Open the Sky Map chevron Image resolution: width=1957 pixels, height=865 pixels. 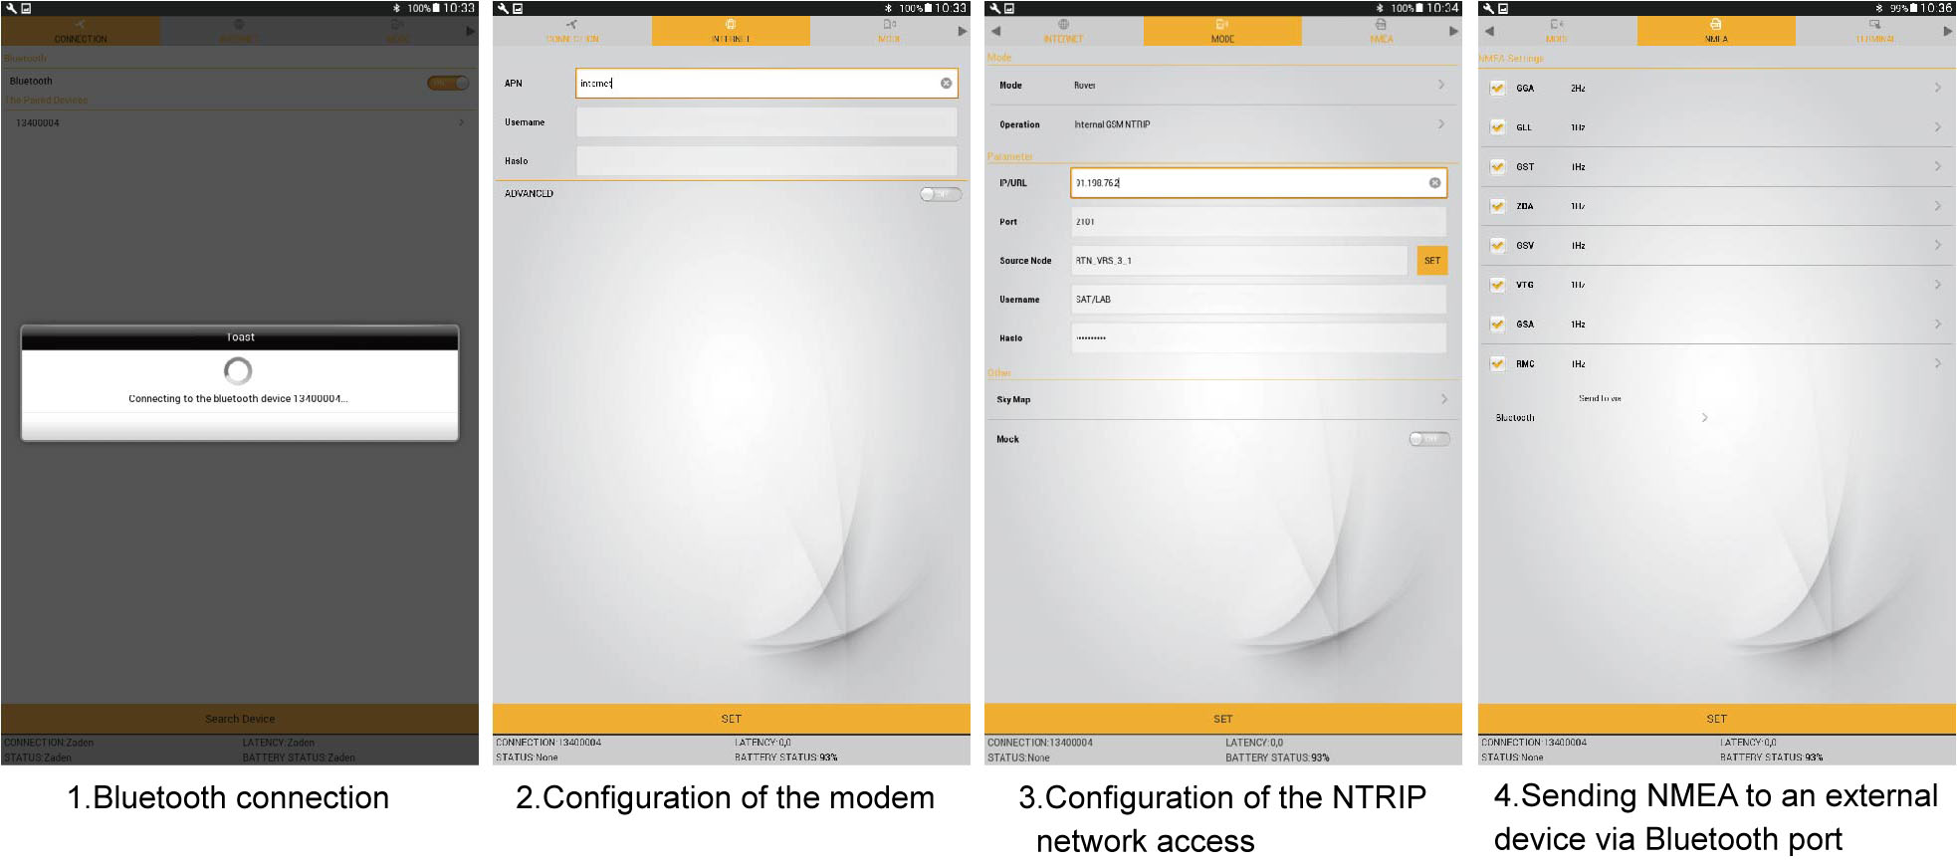1444,399
